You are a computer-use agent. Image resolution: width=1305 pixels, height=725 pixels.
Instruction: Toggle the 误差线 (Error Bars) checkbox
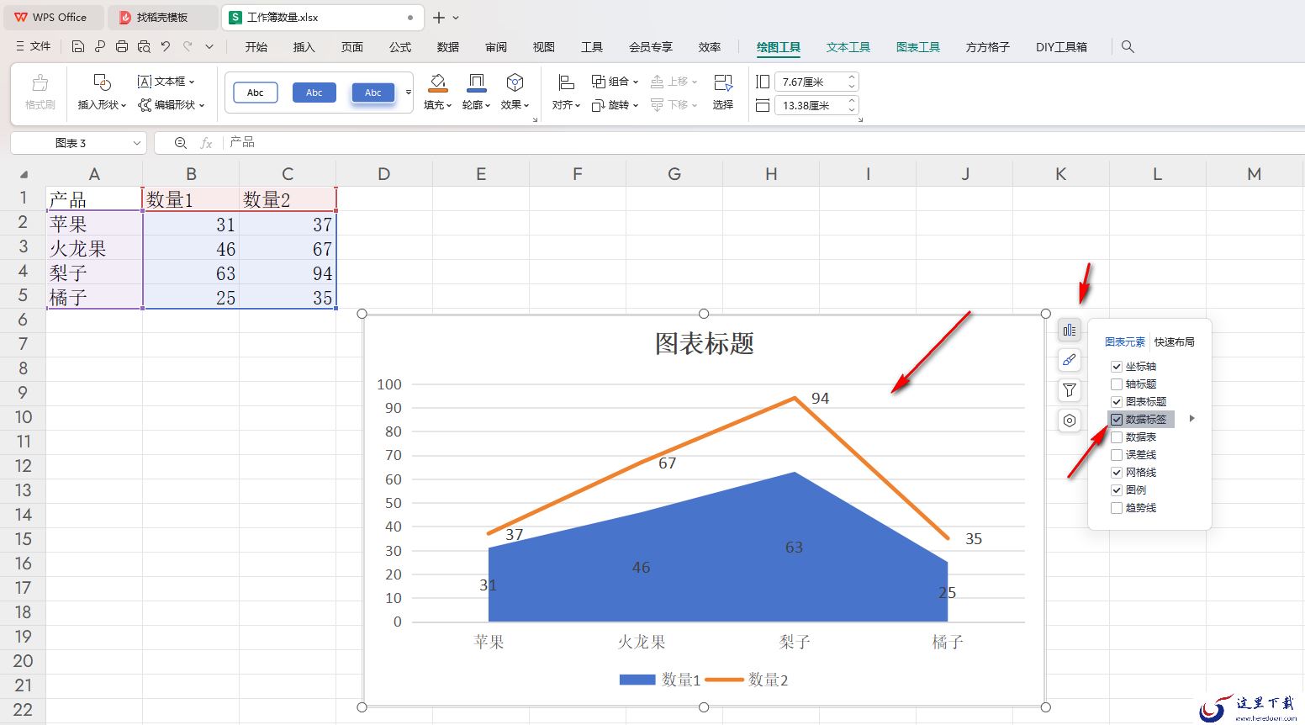pos(1117,455)
